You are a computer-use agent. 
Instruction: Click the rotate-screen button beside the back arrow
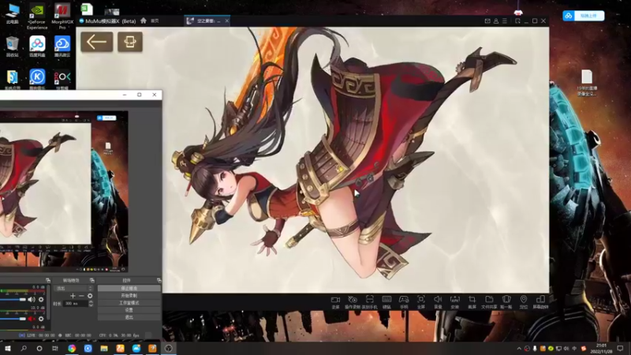click(130, 42)
